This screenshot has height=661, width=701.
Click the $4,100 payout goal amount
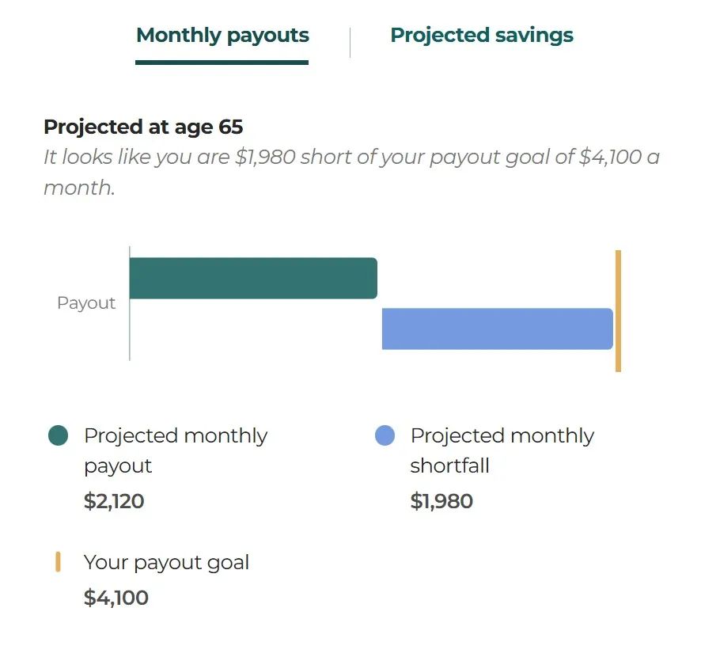click(x=116, y=598)
